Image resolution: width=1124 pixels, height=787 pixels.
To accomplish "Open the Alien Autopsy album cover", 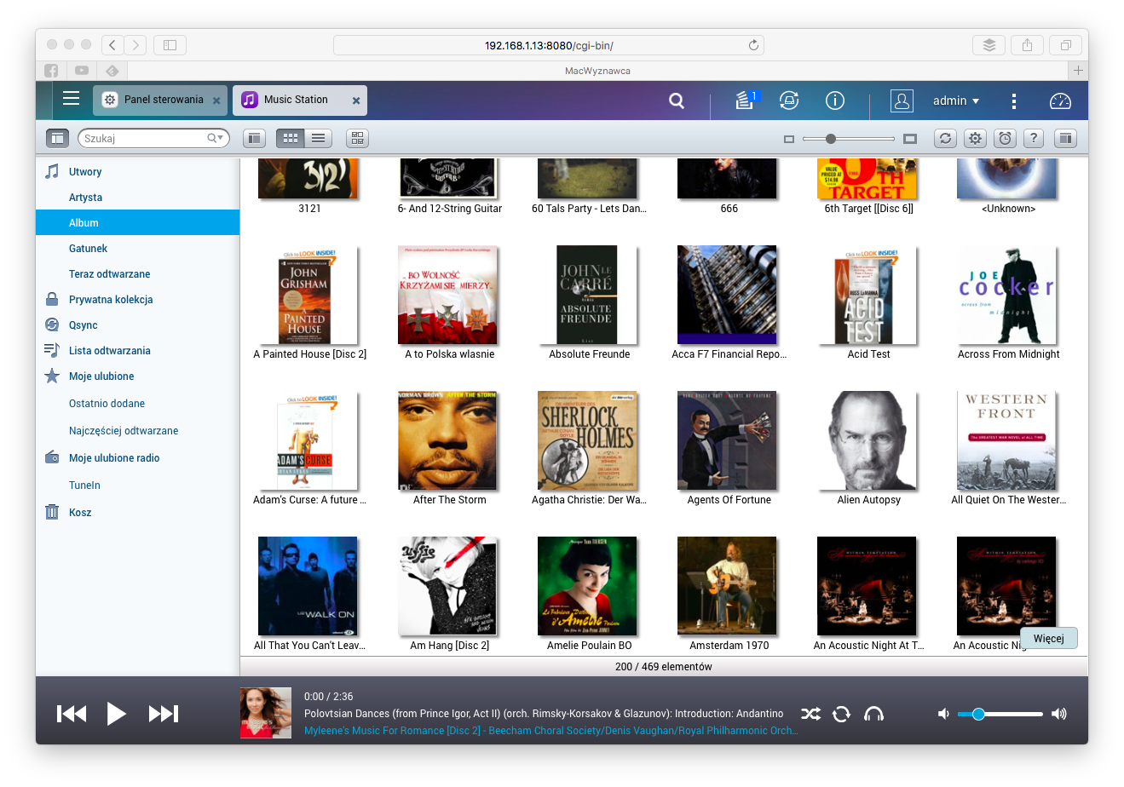I will point(867,440).
